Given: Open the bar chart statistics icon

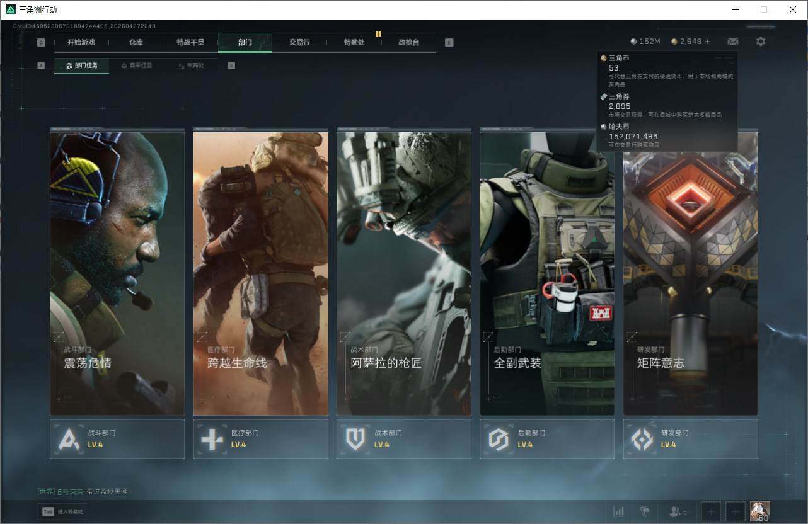Looking at the screenshot, I should click(619, 511).
